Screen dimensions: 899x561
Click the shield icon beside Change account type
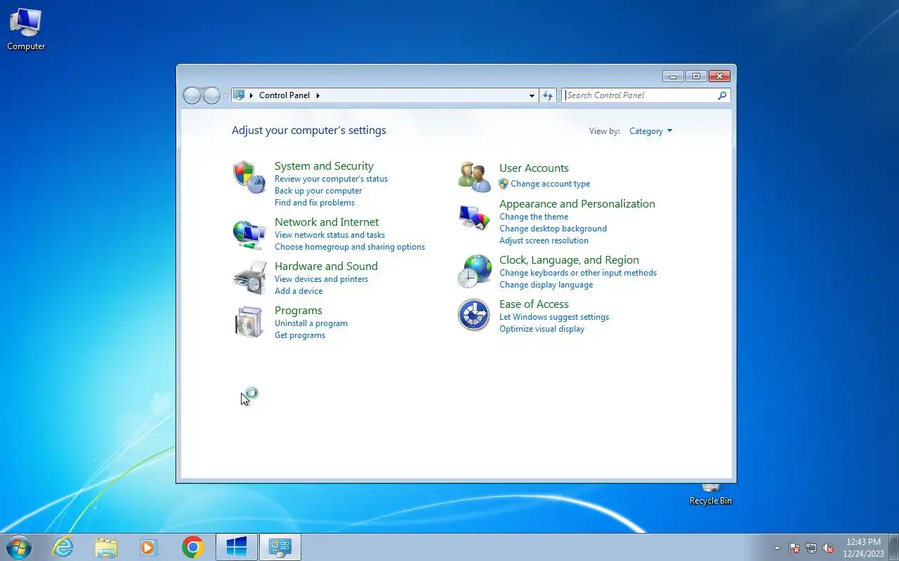pyautogui.click(x=504, y=184)
